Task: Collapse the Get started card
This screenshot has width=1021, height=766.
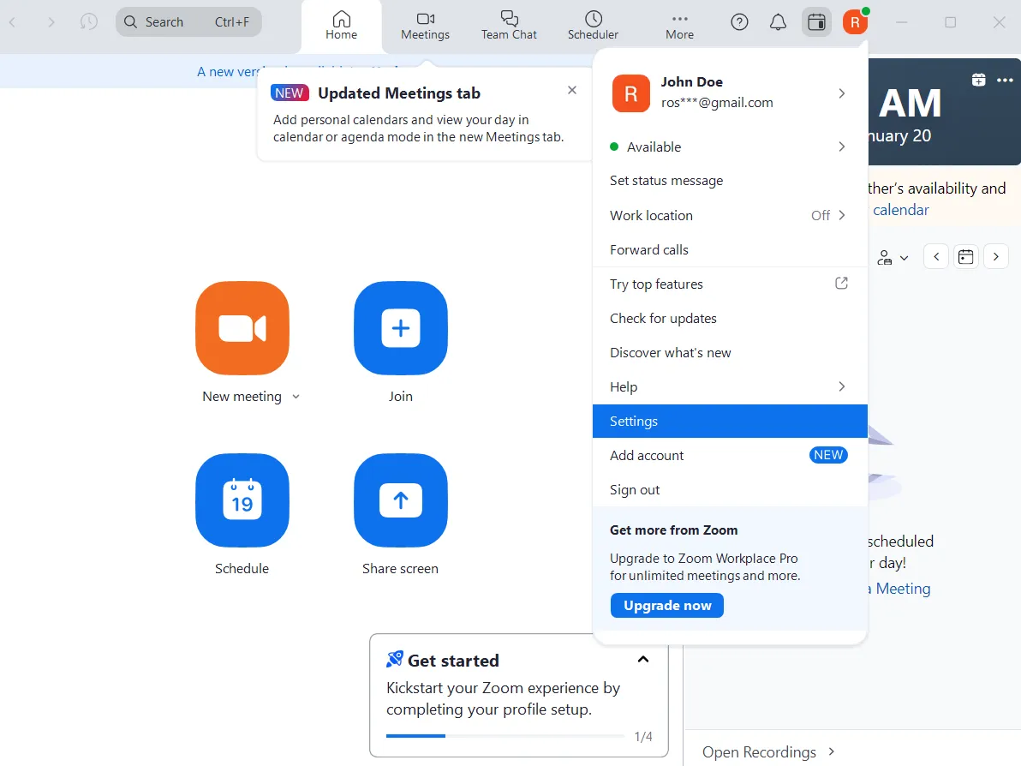Action: pos(642,659)
